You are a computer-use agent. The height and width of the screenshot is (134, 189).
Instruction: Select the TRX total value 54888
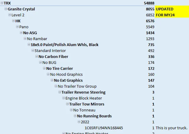point(149,3)
